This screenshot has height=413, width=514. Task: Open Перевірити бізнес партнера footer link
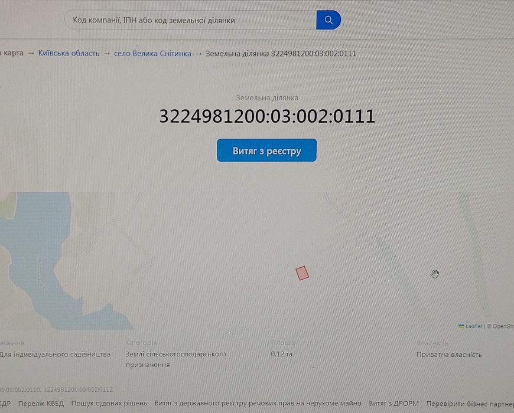(x=470, y=404)
